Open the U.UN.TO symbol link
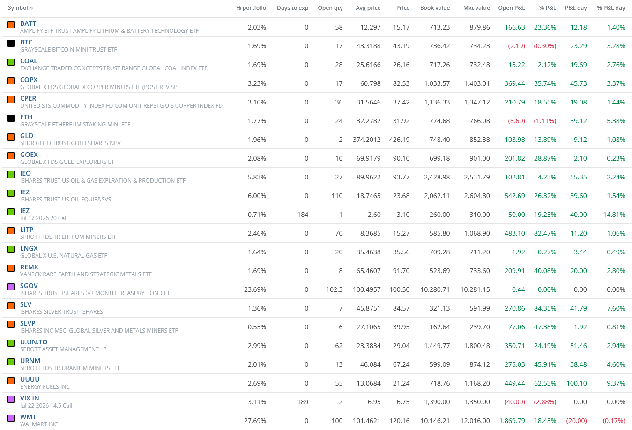This screenshot has width=632, height=430. 34,342
